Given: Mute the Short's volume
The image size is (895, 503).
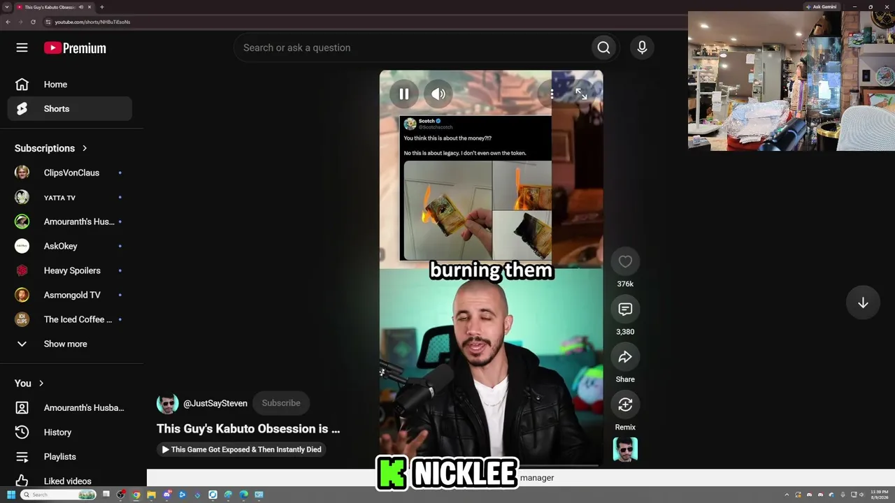Looking at the screenshot, I should click(x=438, y=94).
